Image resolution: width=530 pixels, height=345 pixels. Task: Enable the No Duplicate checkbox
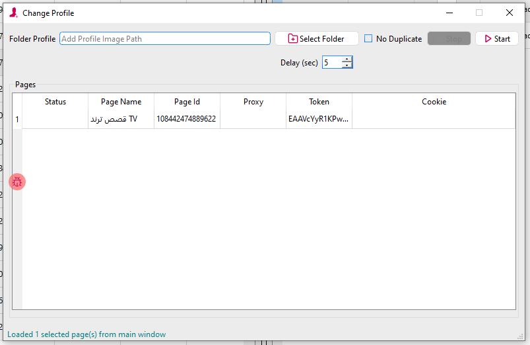(368, 38)
